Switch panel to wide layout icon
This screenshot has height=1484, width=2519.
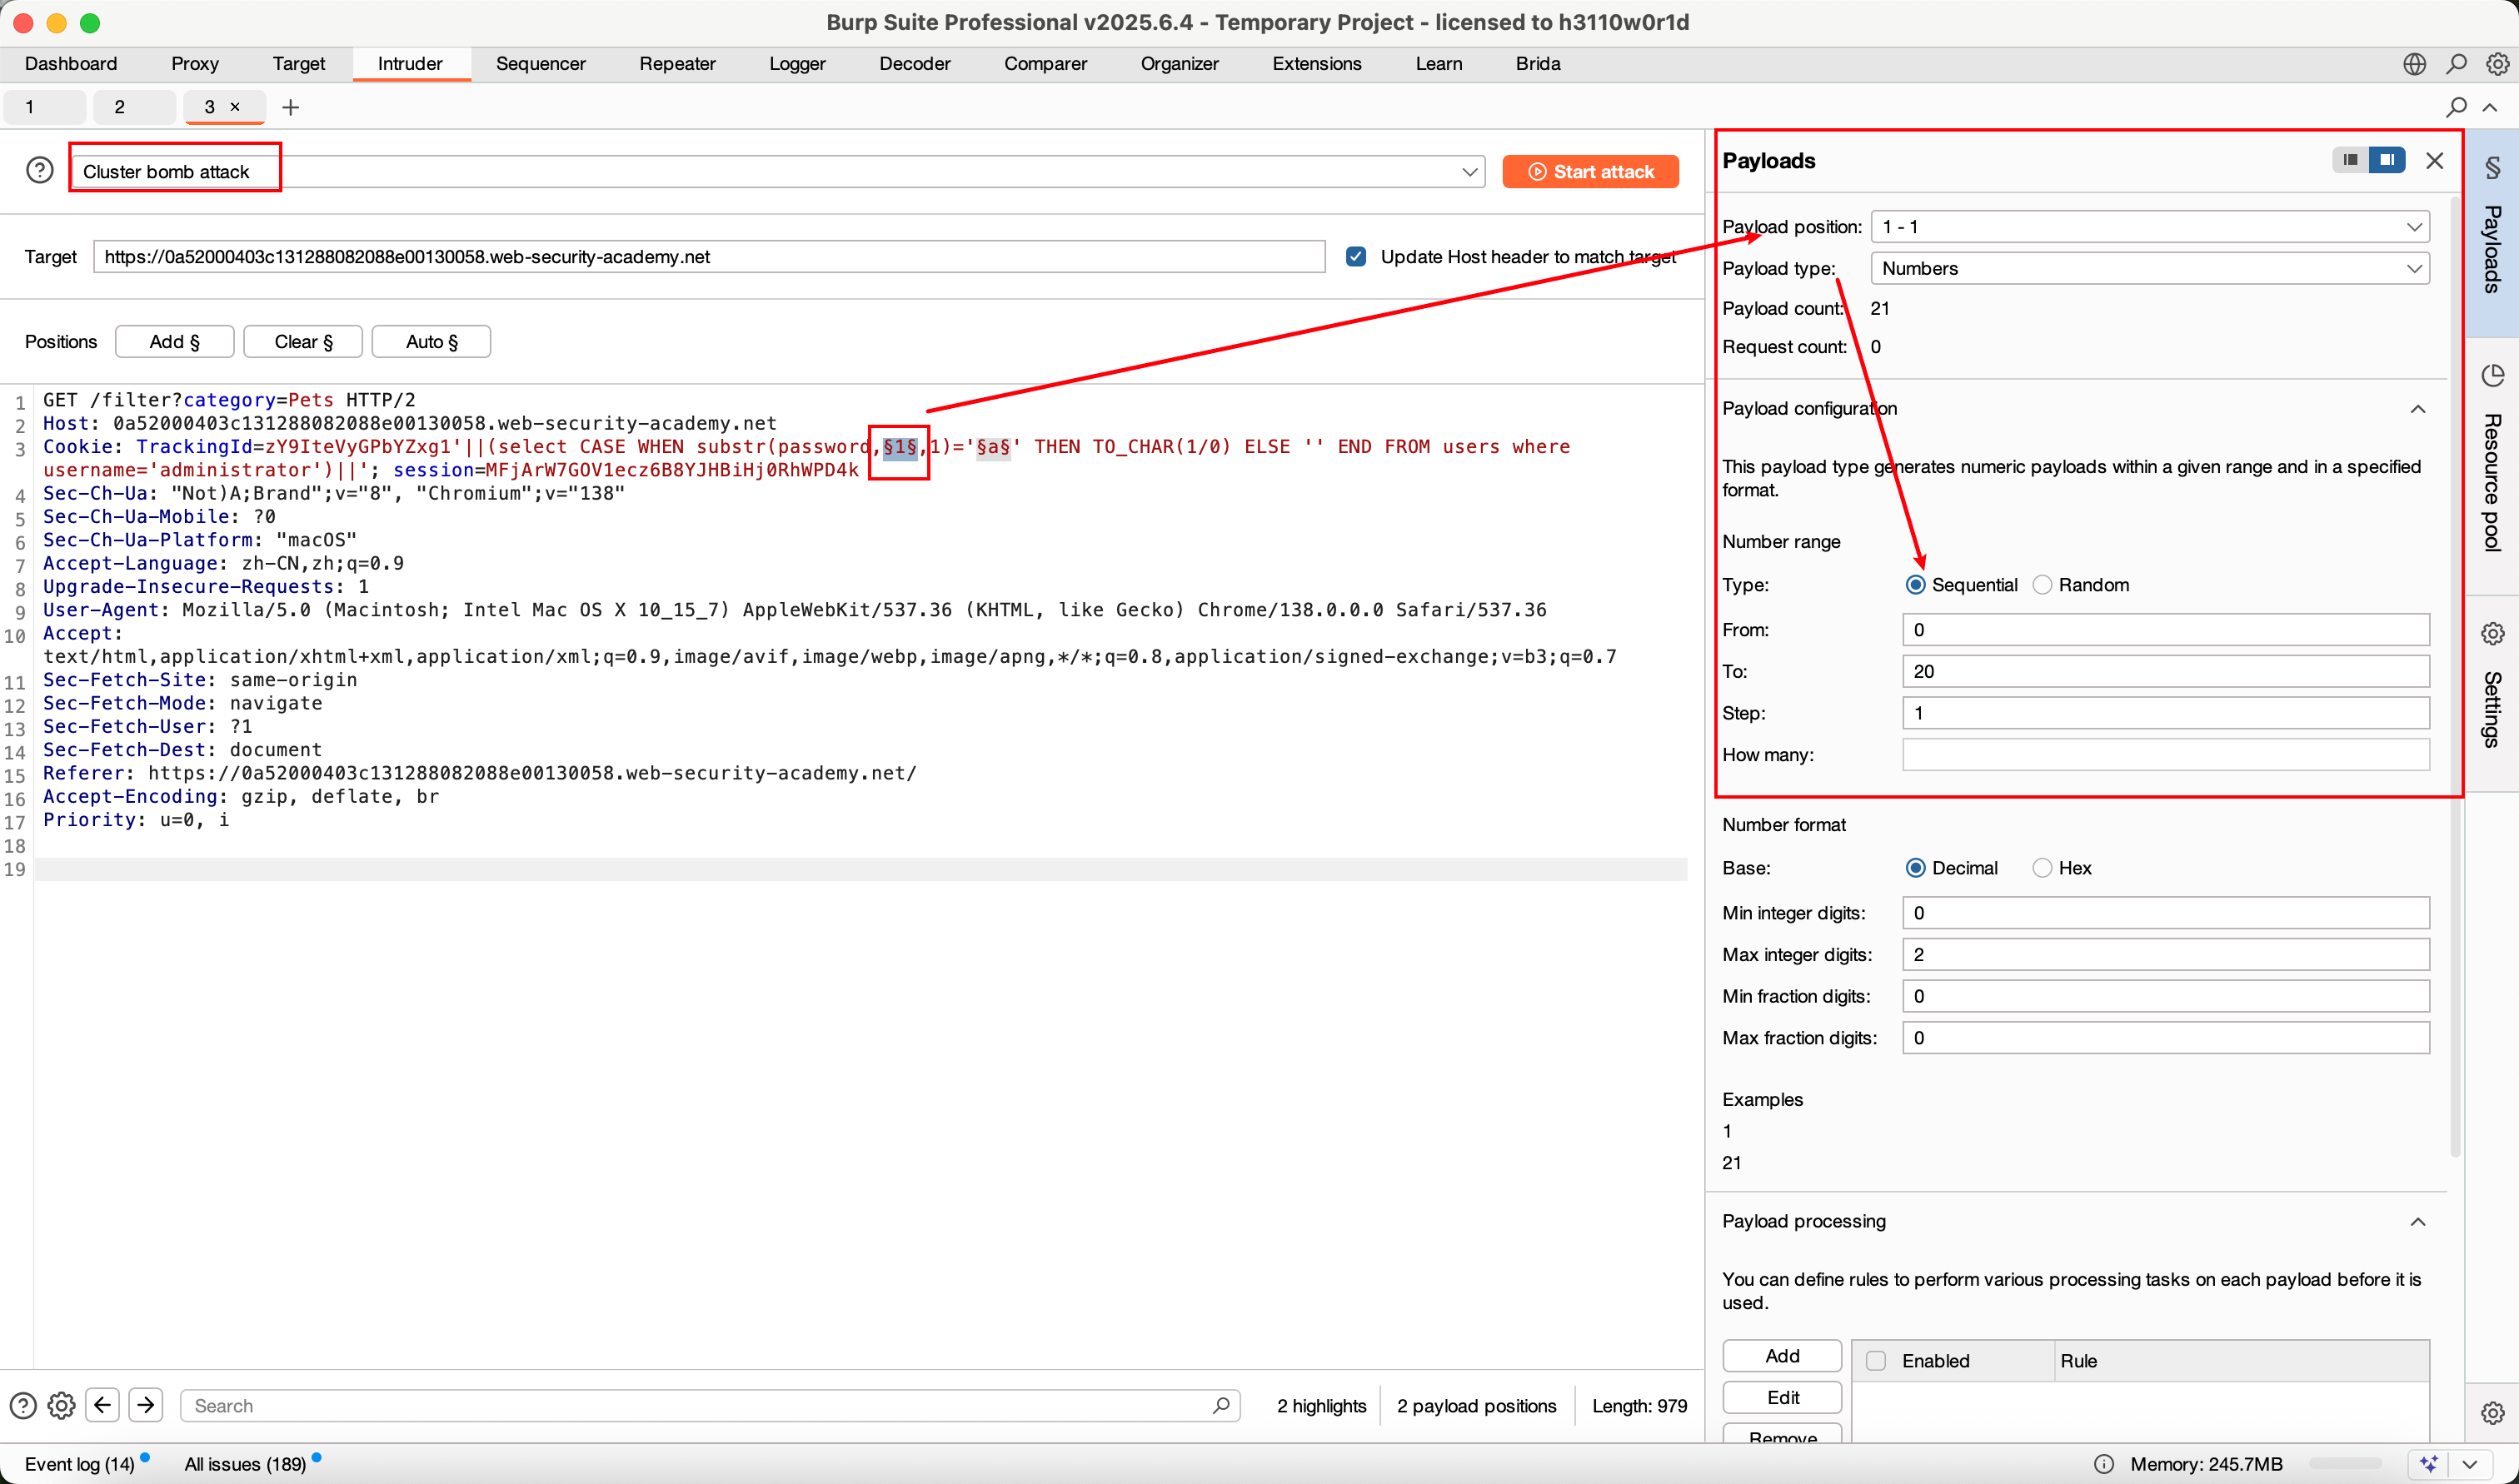pyautogui.click(x=2387, y=160)
